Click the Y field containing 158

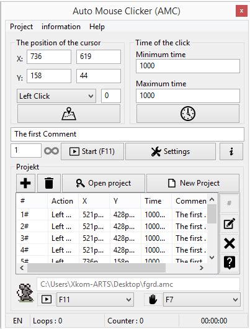[49, 76]
